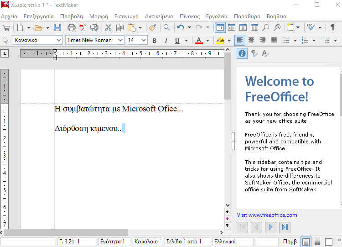The width and height of the screenshot is (342, 247).
Task: Open the Πίνακας menu
Action: [190, 16]
